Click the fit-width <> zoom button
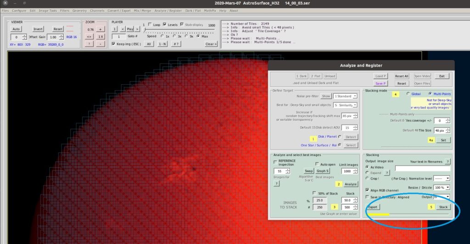Screen dimensions: 470x244 (x=89, y=37)
